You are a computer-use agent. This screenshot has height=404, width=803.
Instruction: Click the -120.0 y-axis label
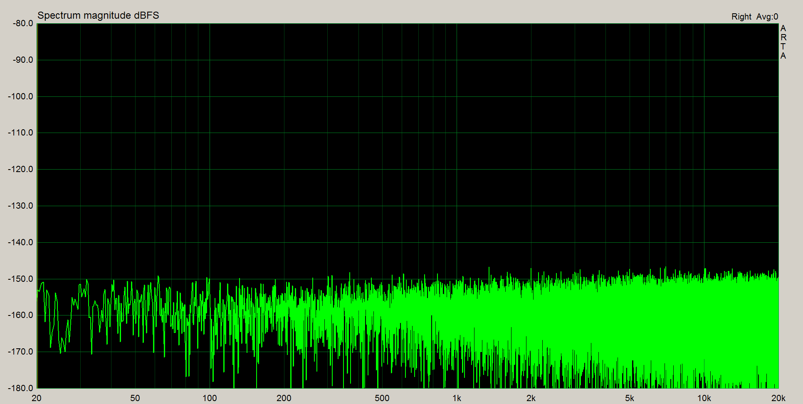tap(20, 169)
